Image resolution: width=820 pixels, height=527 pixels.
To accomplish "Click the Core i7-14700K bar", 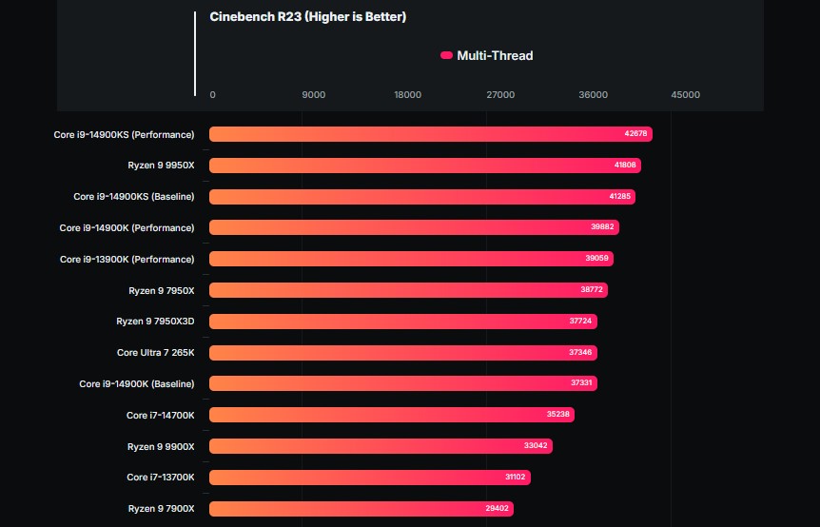I will tap(391, 415).
